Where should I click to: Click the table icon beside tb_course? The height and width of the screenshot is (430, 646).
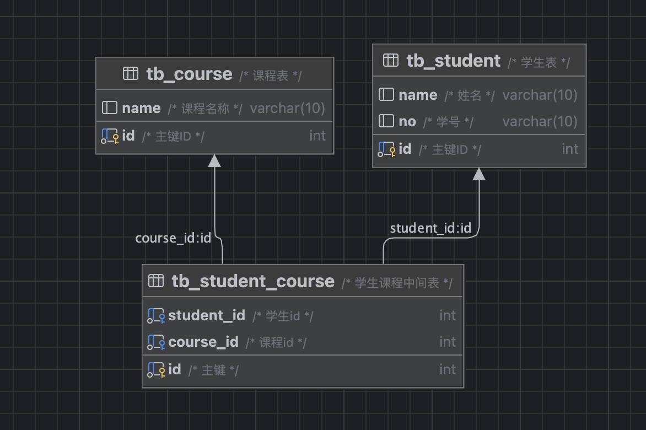[x=131, y=74]
